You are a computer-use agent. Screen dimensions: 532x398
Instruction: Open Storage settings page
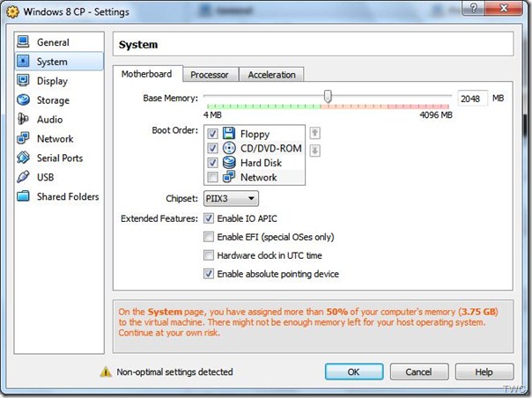click(59, 100)
